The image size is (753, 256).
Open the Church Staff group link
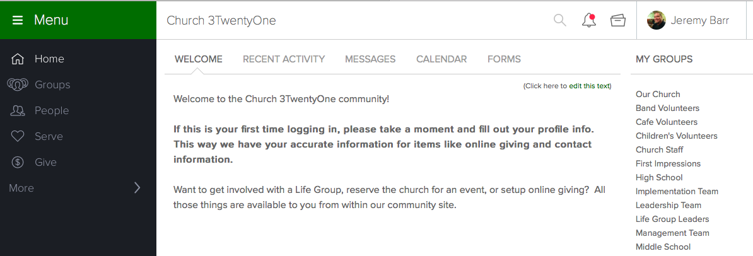(660, 150)
